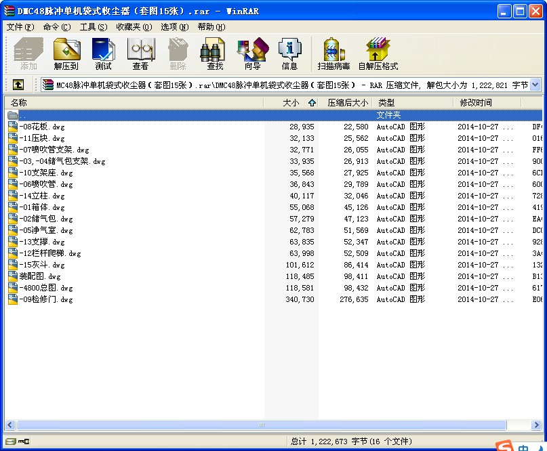Open the Commands (命令) menu

56,27
